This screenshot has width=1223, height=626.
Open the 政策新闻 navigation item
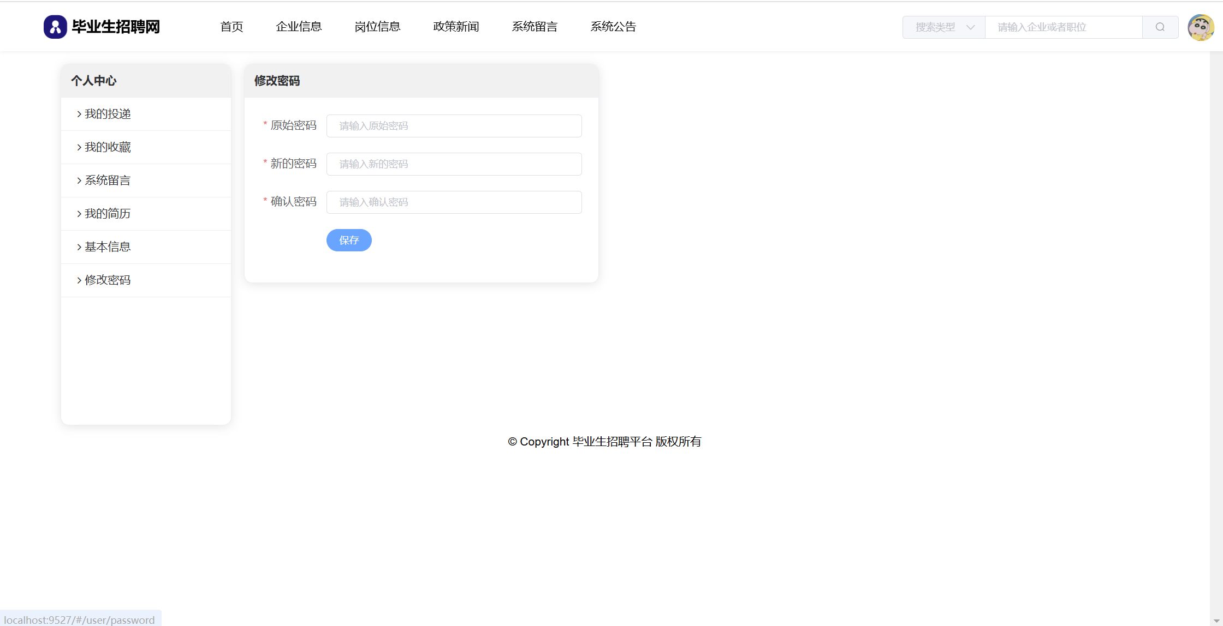(456, 27)
